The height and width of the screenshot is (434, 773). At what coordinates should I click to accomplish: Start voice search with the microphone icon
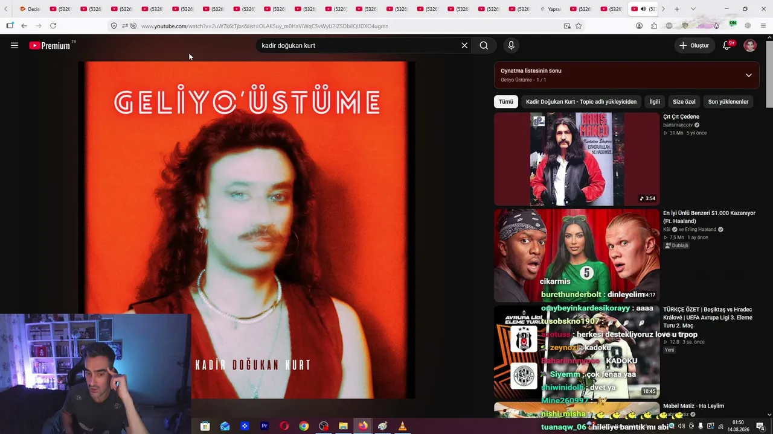[x=511, y=45]
